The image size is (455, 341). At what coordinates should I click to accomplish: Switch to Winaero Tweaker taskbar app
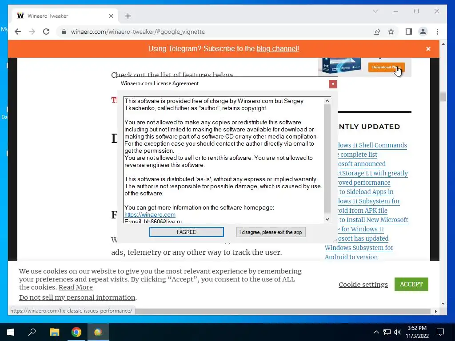[x=98, y=332]
